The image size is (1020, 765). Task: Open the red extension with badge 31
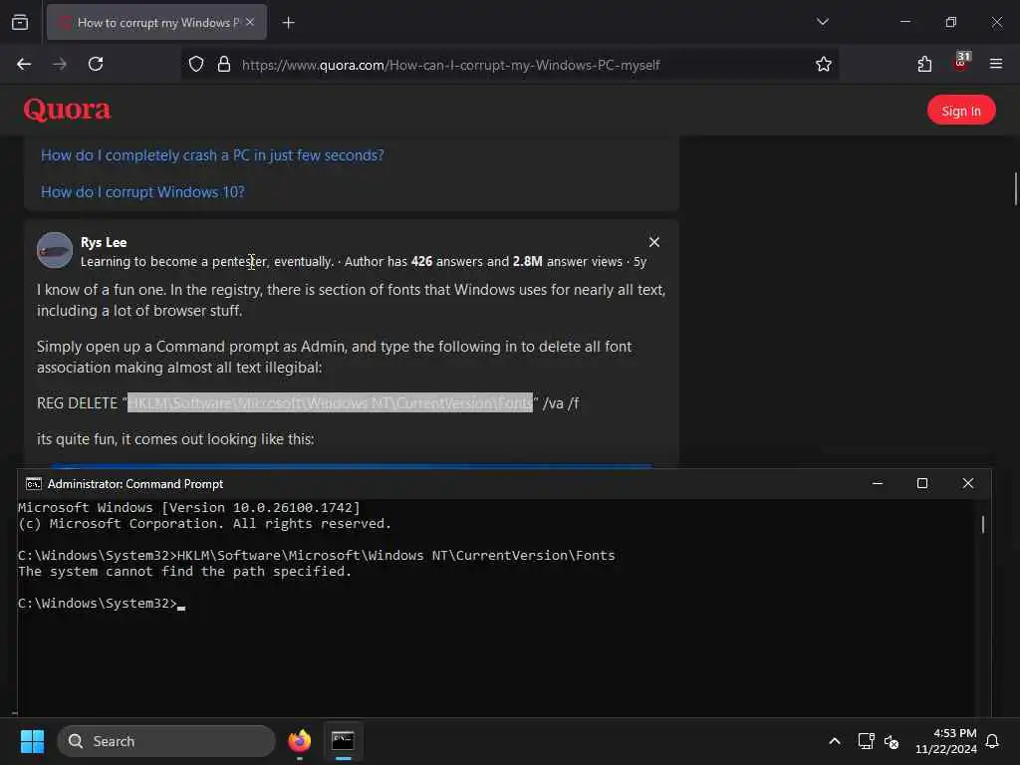point(961,62)
